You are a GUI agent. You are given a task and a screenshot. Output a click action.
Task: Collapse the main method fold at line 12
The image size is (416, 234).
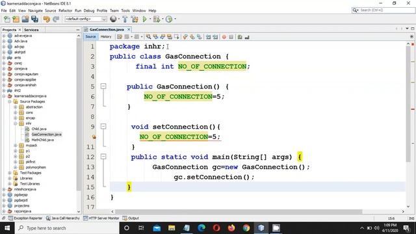[103, 157]
